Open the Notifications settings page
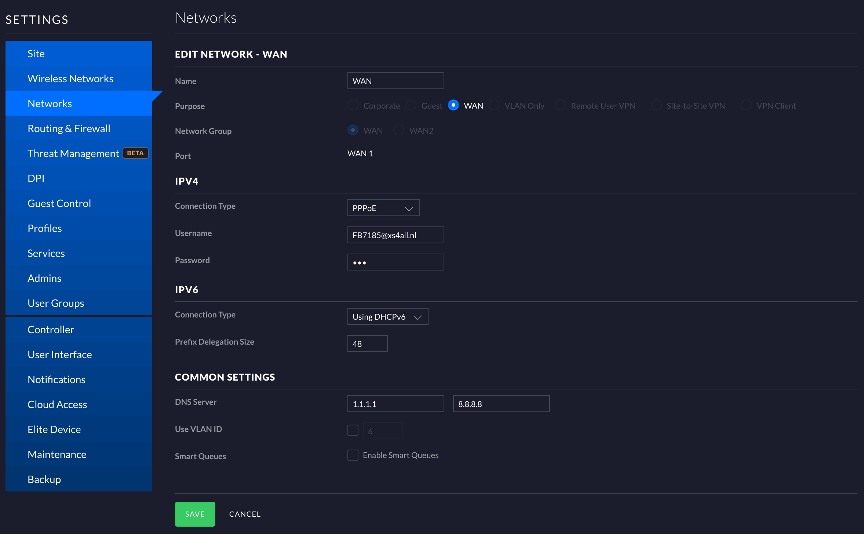This screenshot has width=864, height=534. (56, 379)
